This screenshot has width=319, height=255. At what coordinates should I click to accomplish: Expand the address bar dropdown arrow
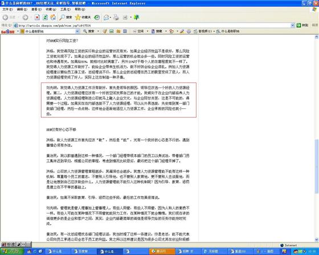pyautogui.click(x=293, y=25)
